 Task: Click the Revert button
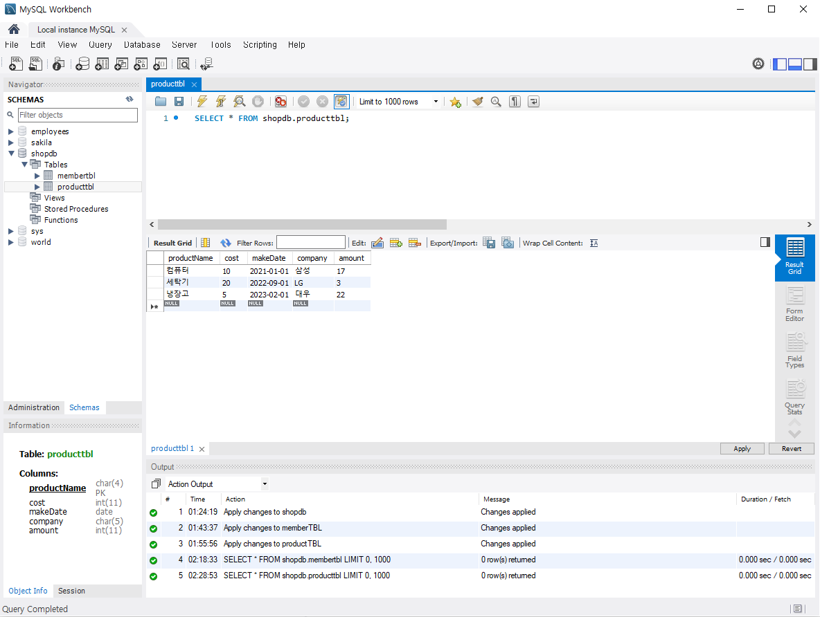(x=792, y=449)
